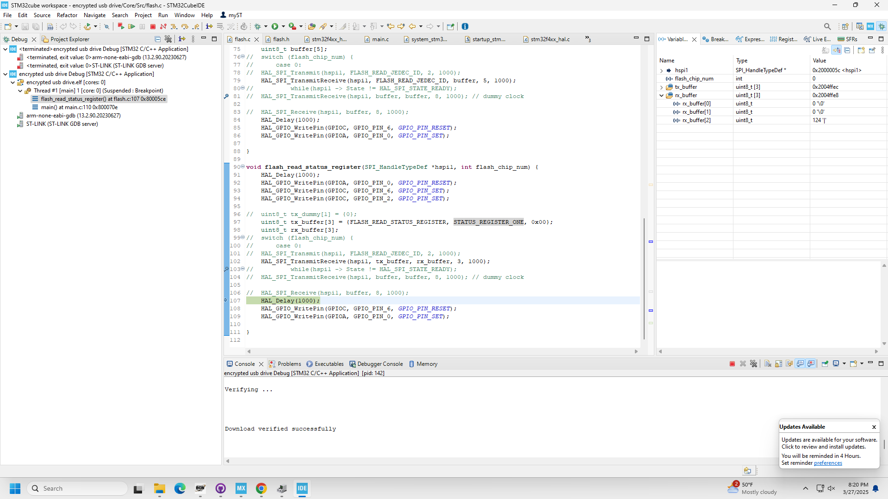
Task: Select main() stack frame at main.c:110
Action: click(79, 107)
